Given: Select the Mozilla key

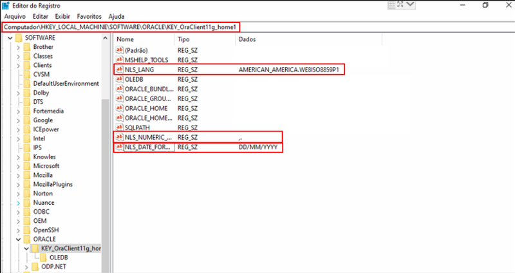Looking at the screenshot, I should coord(42,175).
